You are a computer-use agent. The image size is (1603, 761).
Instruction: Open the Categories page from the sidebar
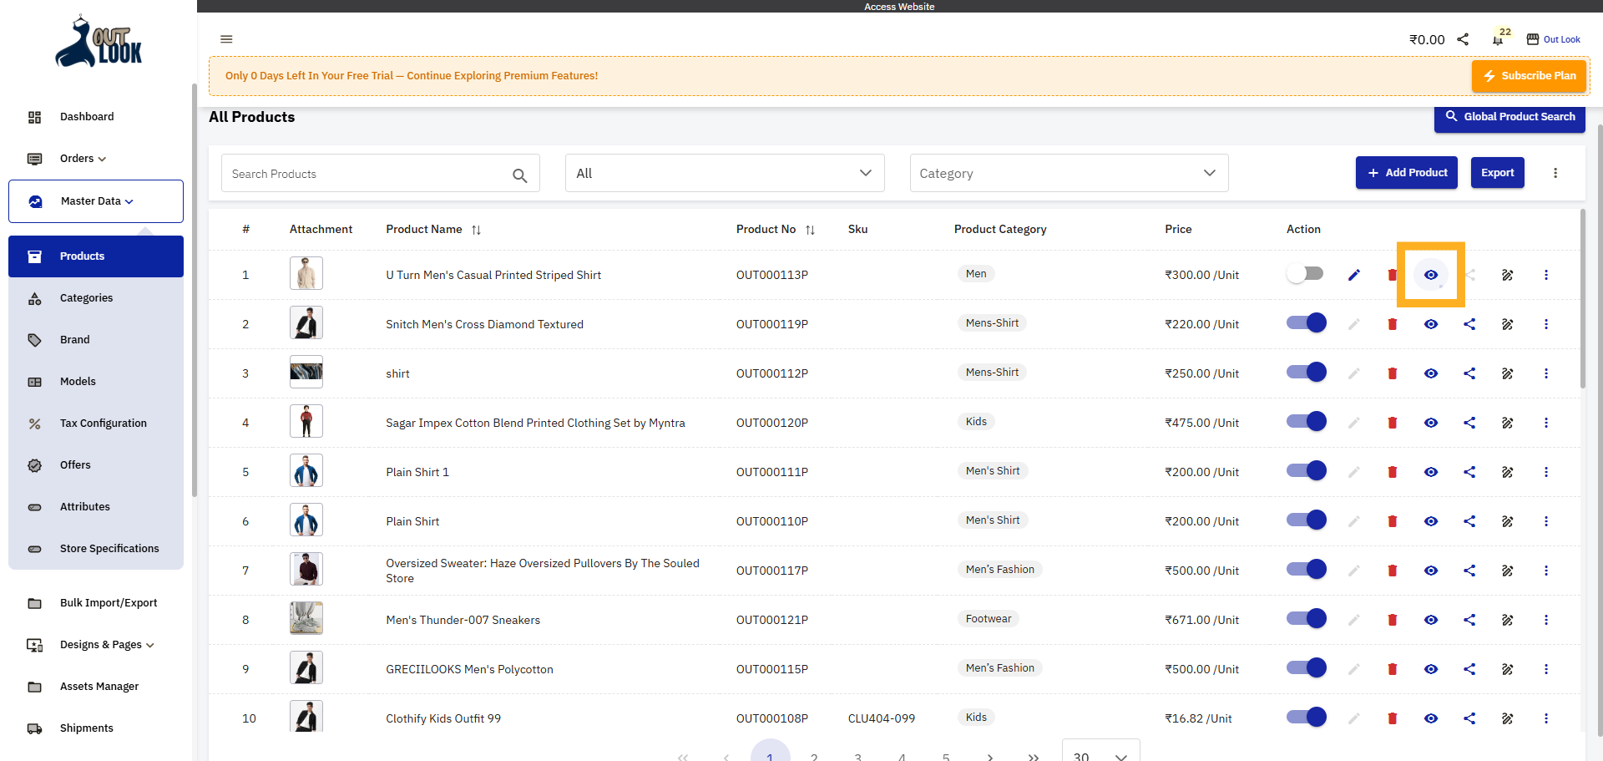[x=86, y=297]
